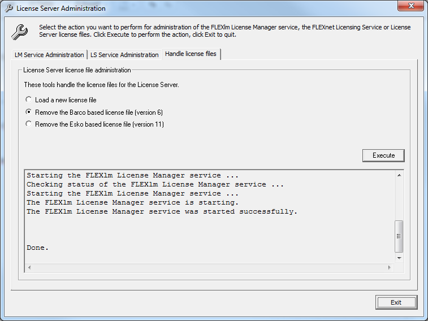Click the log's vertical scroll up arrow
The height and width of the screenshot is (321, 428).
(399, 175)
